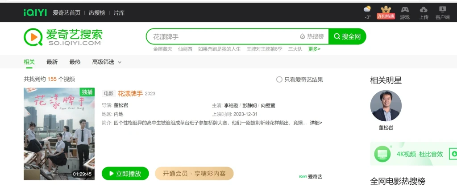
Task: Open the 客户端 download client icon
Action: [x=442, y=9]
